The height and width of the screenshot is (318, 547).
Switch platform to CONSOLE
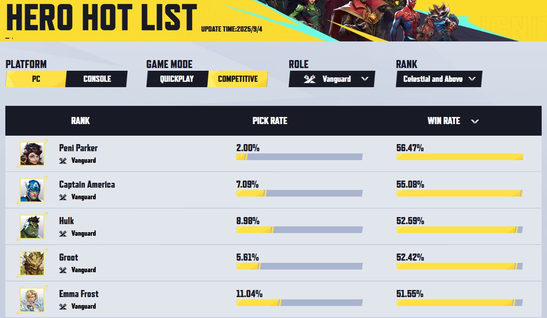click(x=97, y=79)
